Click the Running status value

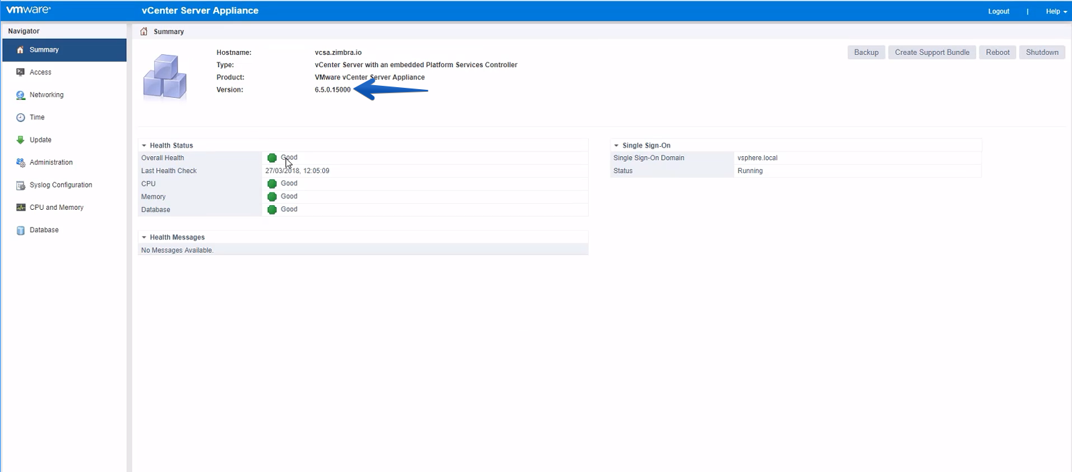750,171
